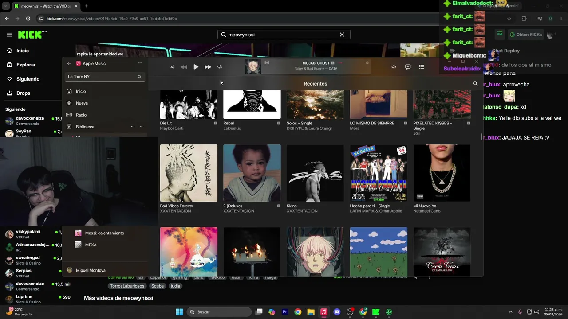Click the volume speaker icon in Apple Music
The height and width of the screenshot is (319, 568).
[394, 67]
